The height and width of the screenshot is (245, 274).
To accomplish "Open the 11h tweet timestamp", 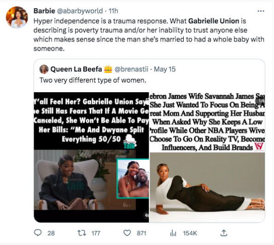I will (x=113, y=11).
